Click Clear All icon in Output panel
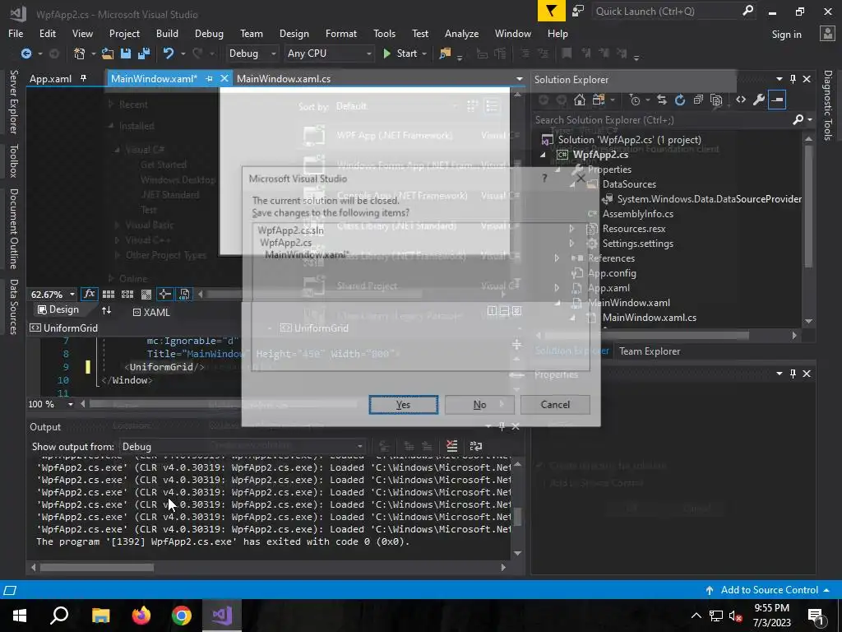 tap(452, 446)
